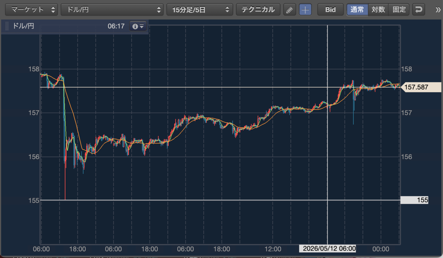Expand the toolbar overflow chevrons
This screenshot has height=258, width=443.
tap(438, 10)
